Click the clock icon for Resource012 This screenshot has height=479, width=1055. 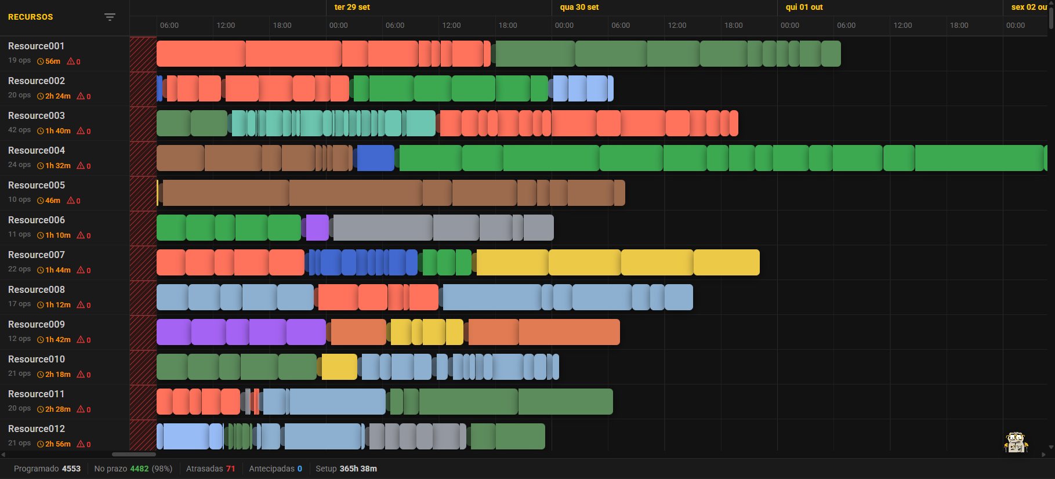(41, 444)
